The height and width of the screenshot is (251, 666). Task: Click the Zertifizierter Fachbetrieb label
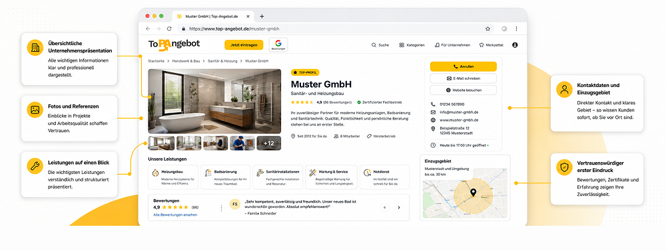380,102
